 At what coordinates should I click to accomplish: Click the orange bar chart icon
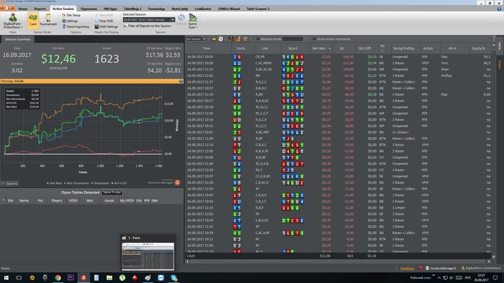[x=238, y=39]
